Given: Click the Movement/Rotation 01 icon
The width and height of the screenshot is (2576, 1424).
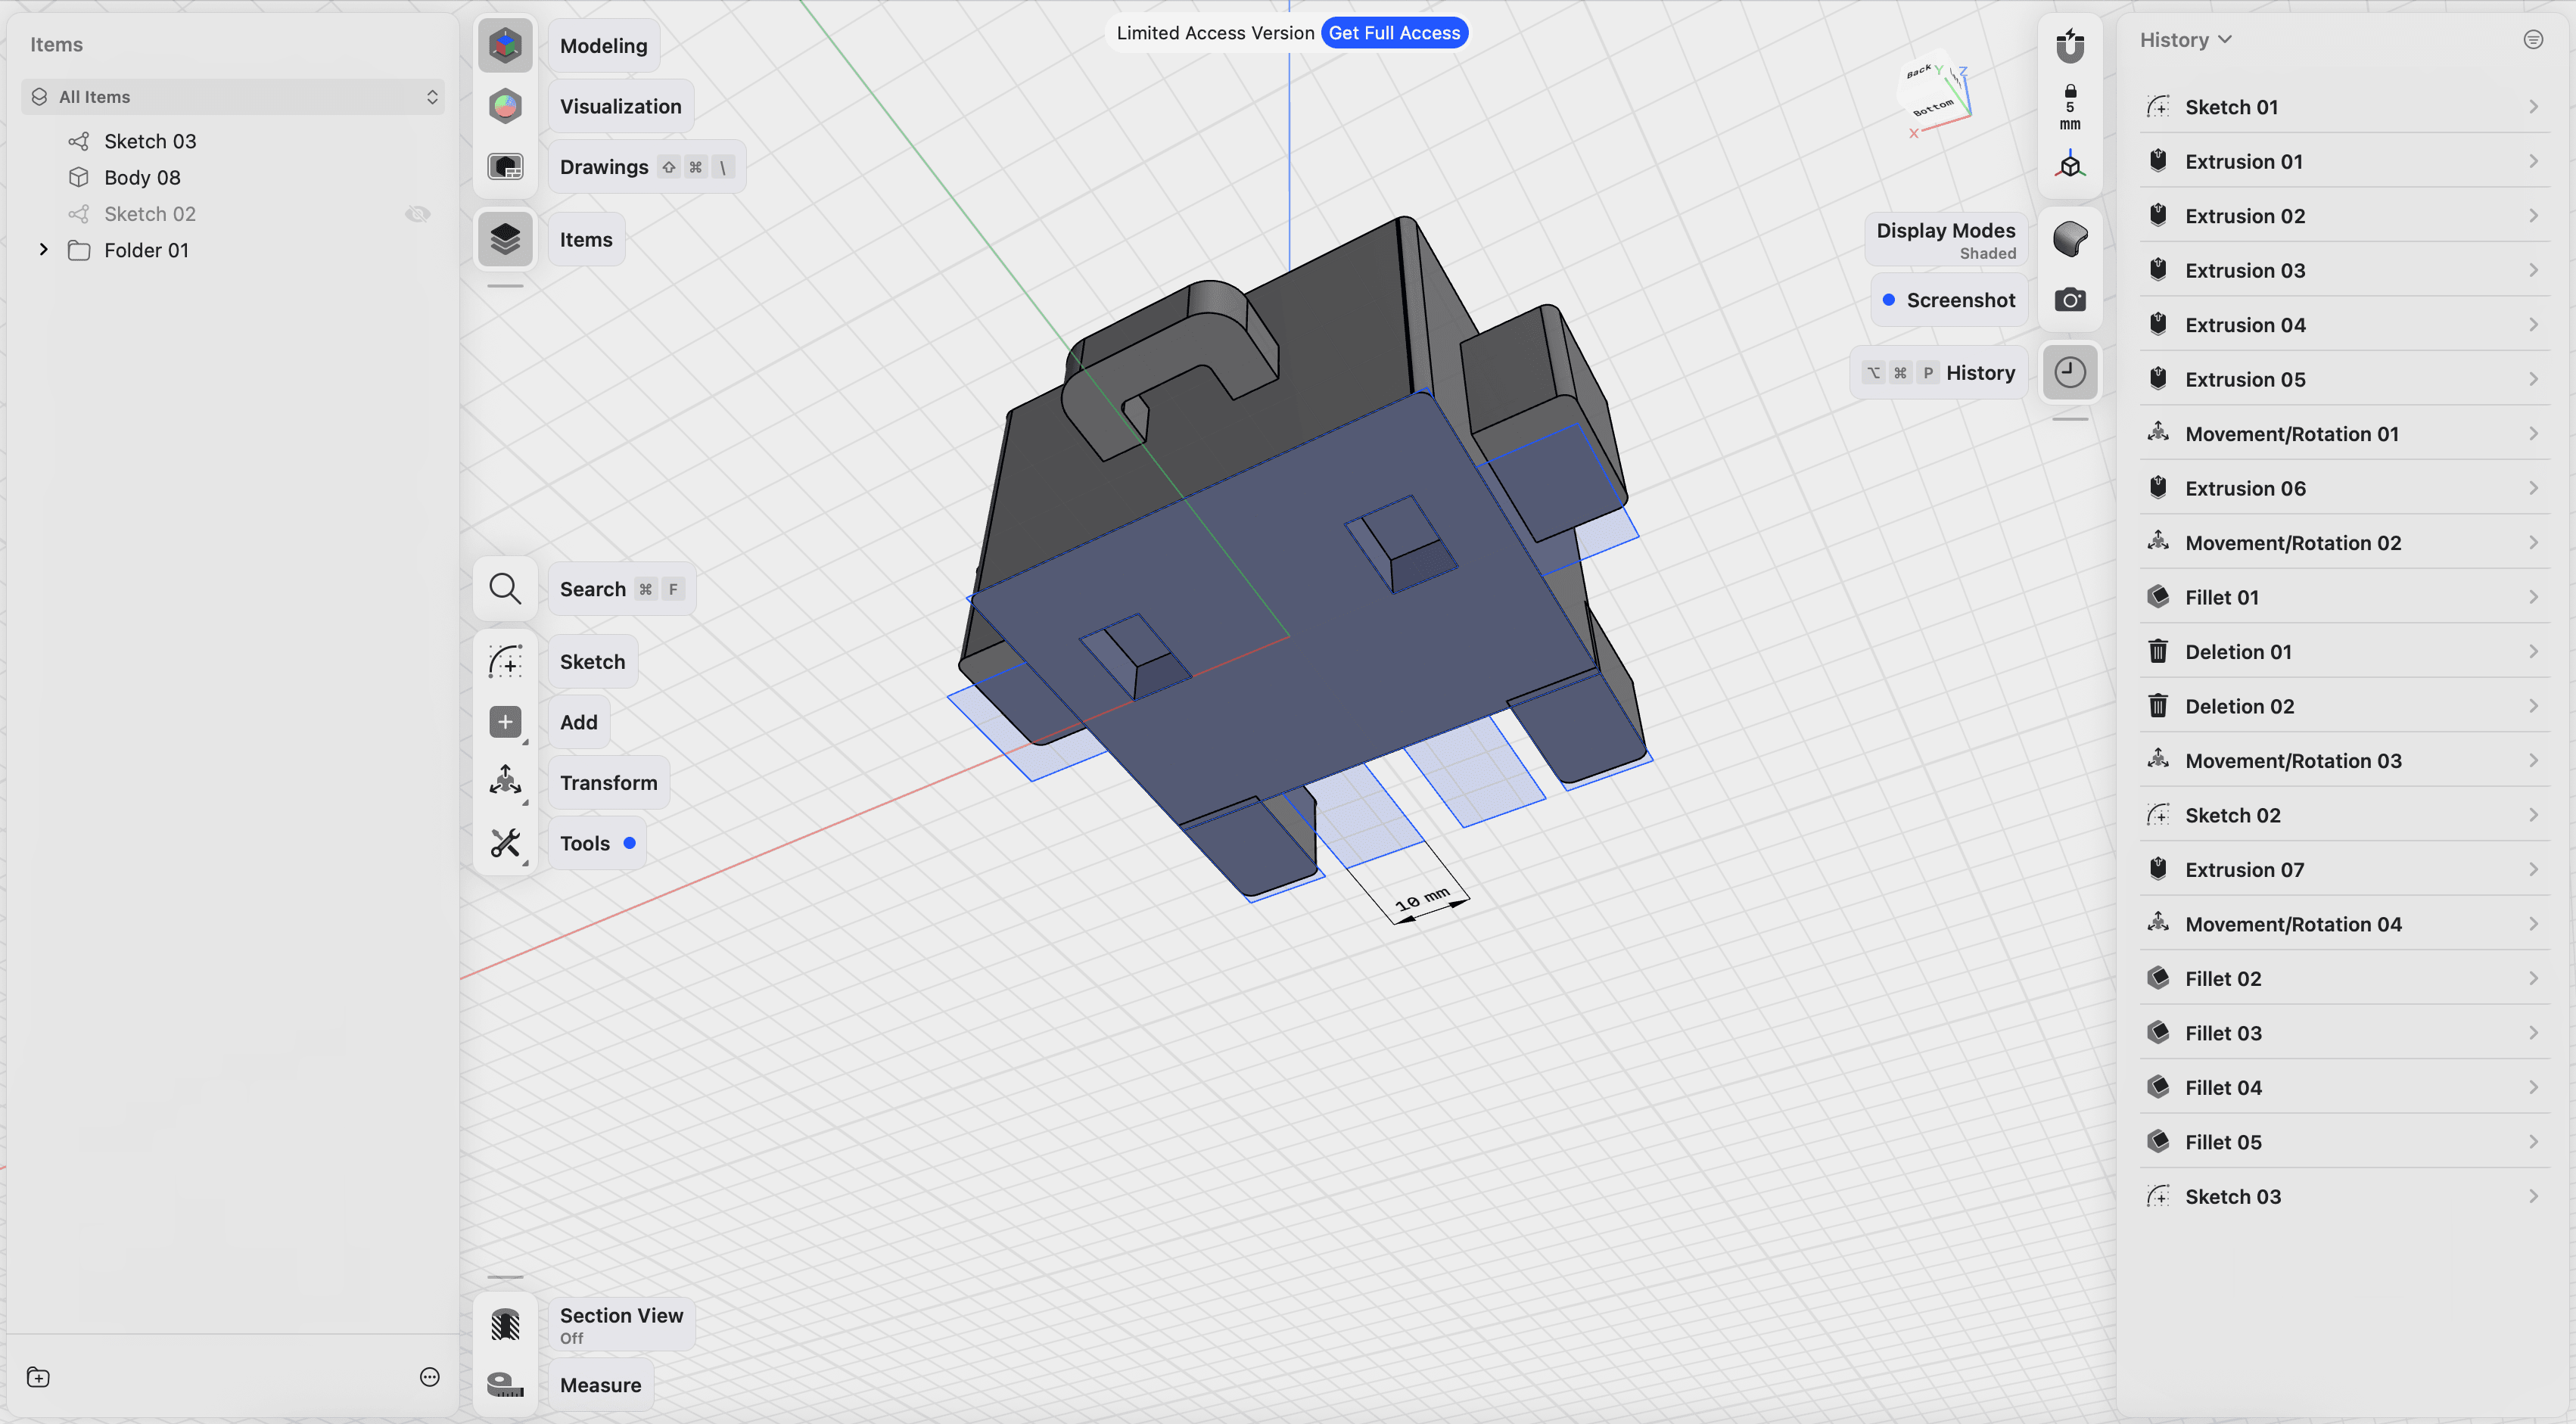Looking at the screenshot, I should (2158, 433).
